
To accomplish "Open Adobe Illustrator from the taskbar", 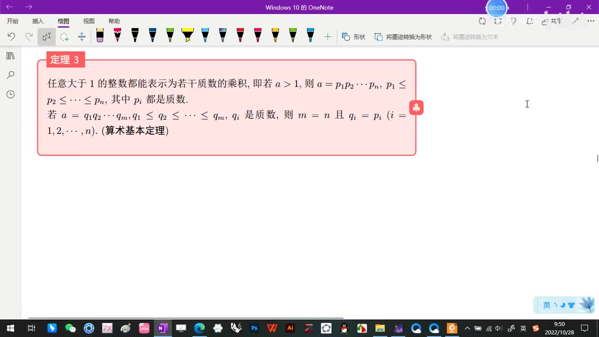I will [x=290, y=329].
